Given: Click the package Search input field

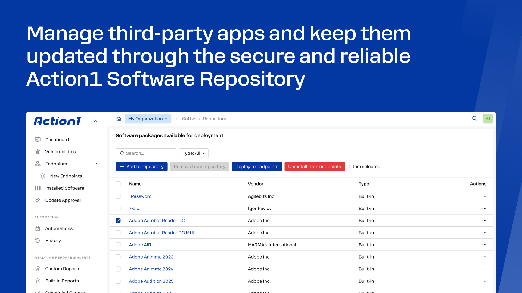Looking at the screenshot, I should [146, 153].
